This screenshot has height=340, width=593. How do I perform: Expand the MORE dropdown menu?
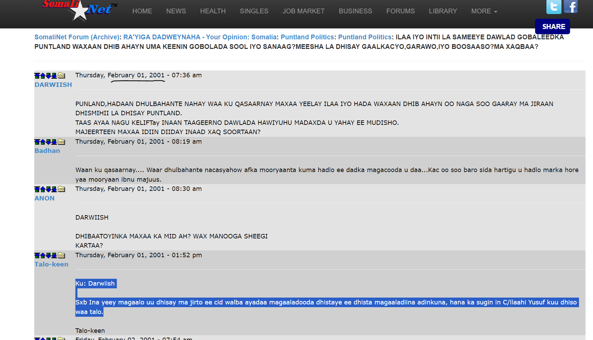tap(484, 11)
